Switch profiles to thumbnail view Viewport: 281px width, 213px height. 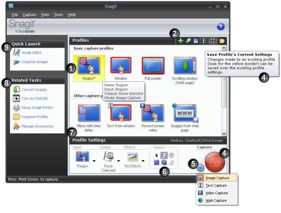tap(213, 41)
